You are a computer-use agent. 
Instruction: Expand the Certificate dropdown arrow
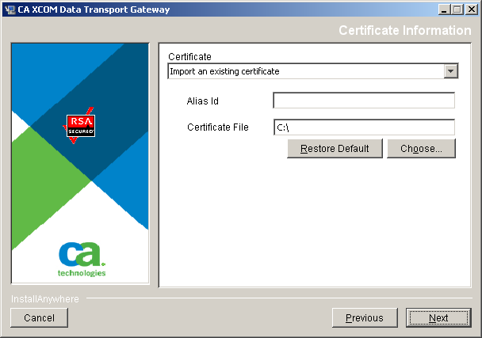tap(450, 71)
